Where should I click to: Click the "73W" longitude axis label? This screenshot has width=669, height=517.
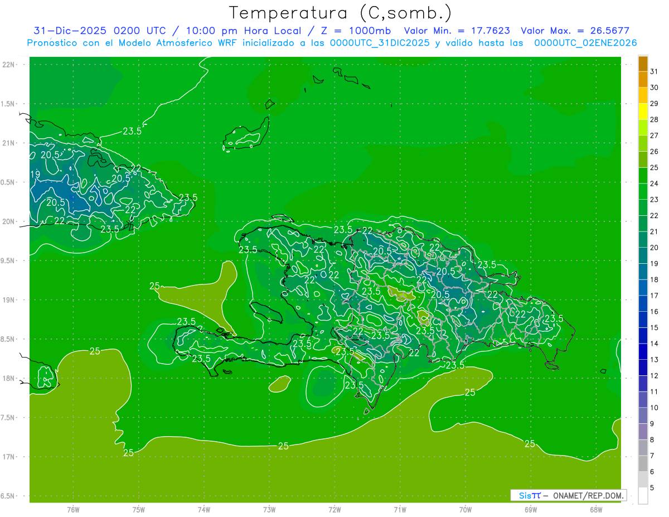pyautogui.click(x=269, y=510)
